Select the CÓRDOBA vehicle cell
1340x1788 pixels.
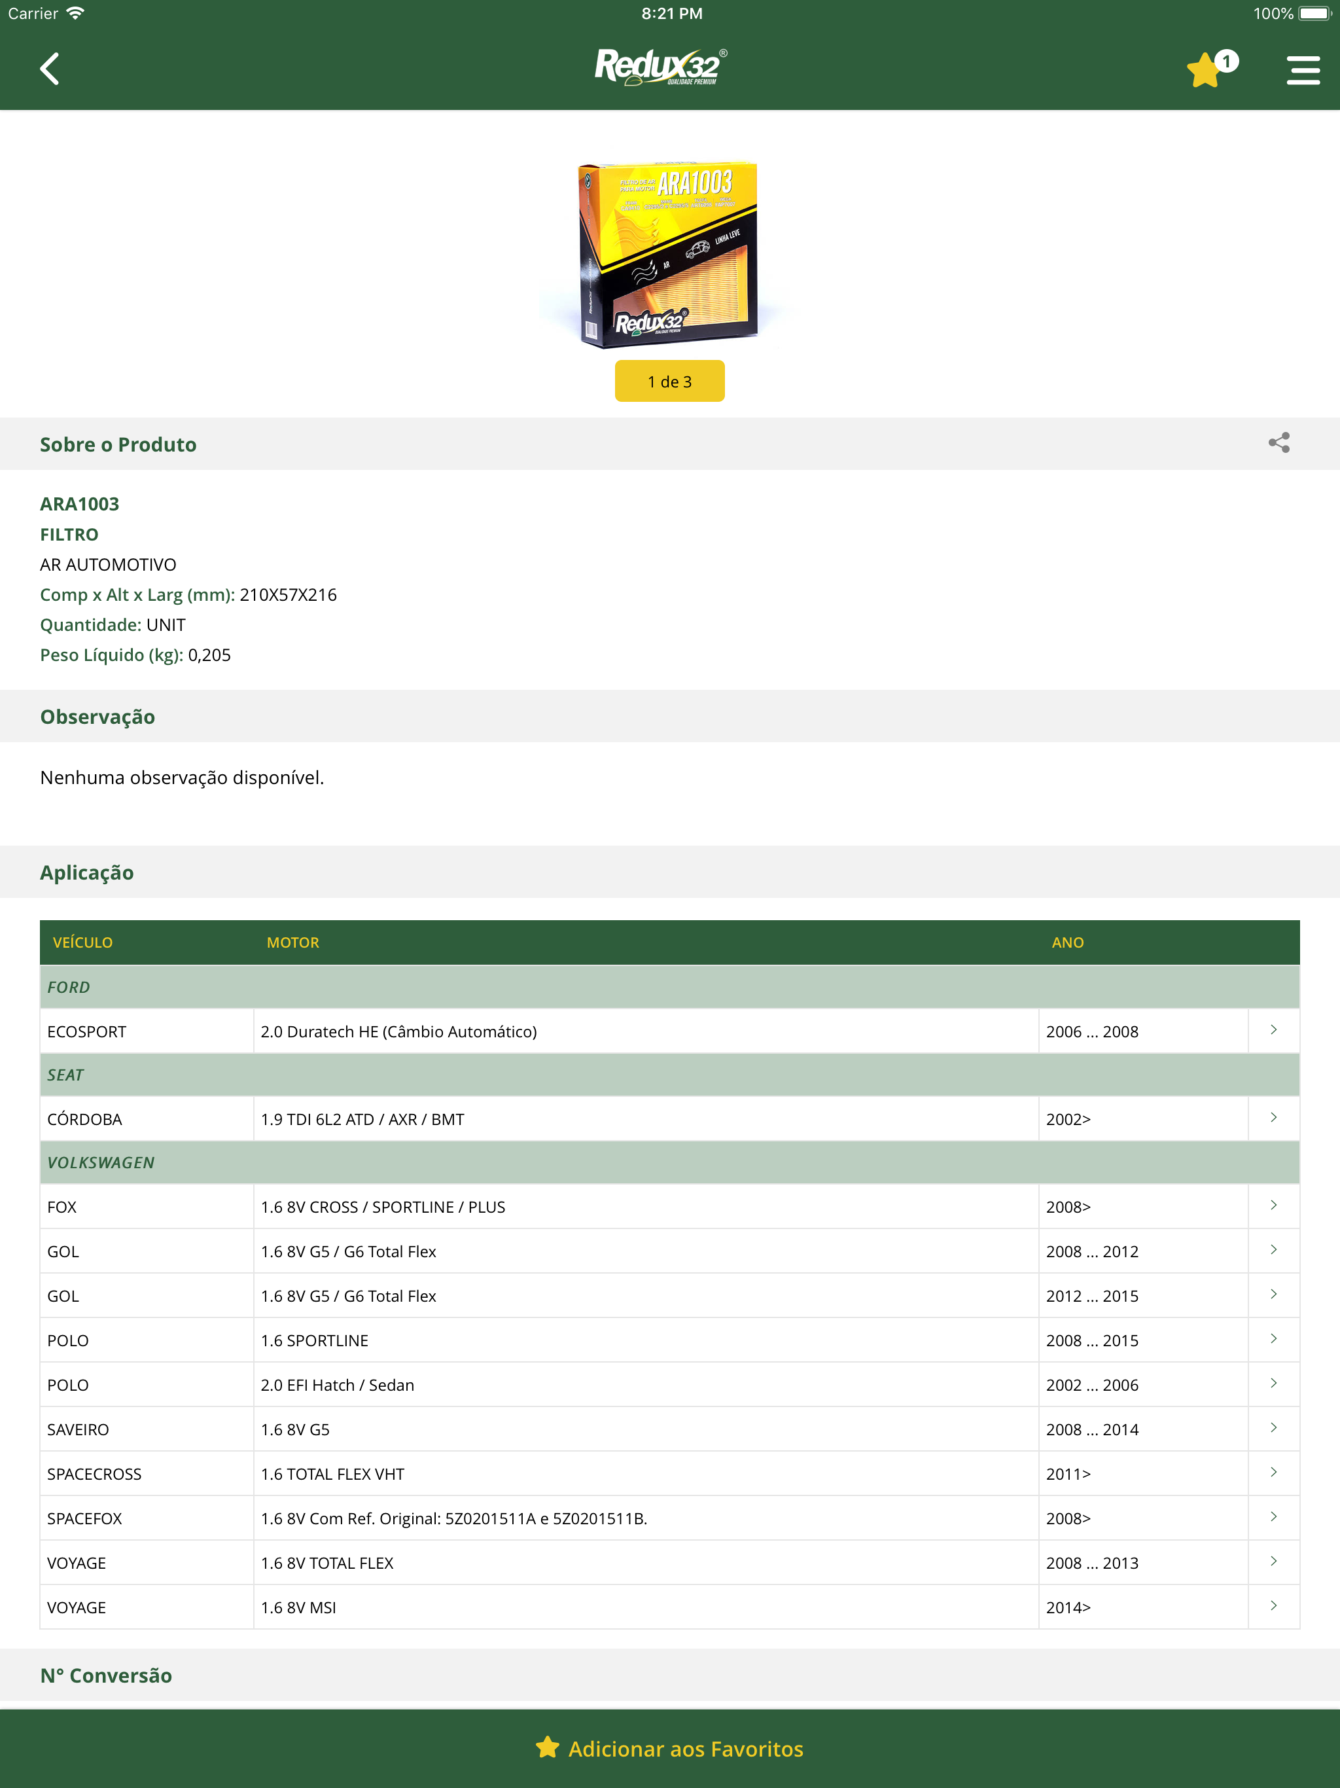[x=147, y=1120]
